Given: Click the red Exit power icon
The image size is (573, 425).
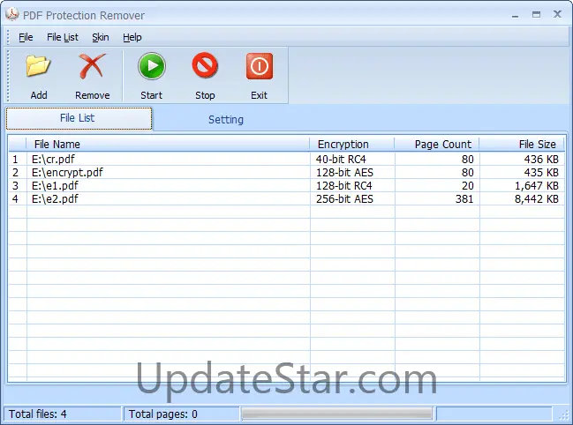Looking at the screenshot, I should (259, 66).
